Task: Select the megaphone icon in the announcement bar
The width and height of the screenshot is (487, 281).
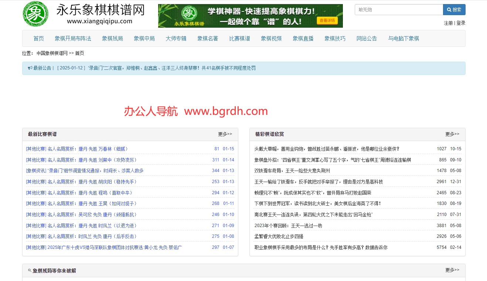Action: [30, 68]
